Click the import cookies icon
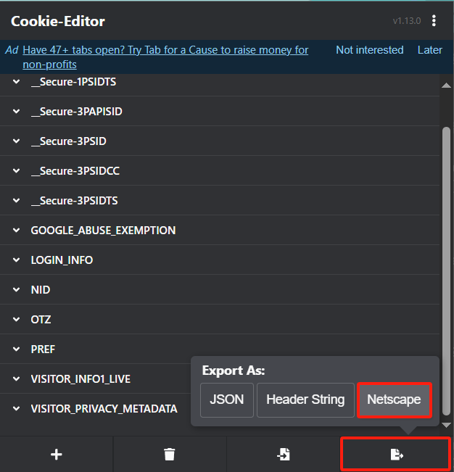 click(x=284, y=455)
